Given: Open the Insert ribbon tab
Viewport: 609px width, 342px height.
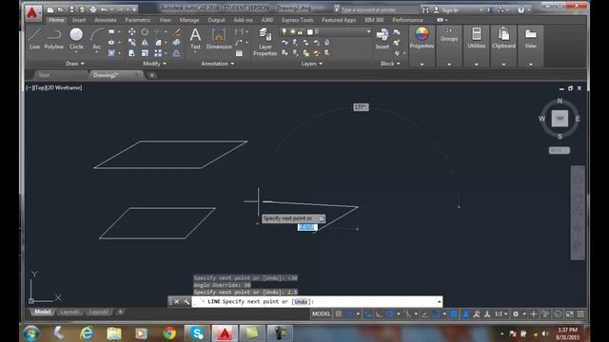Looking at the screenshot, I should click(79, 20).
